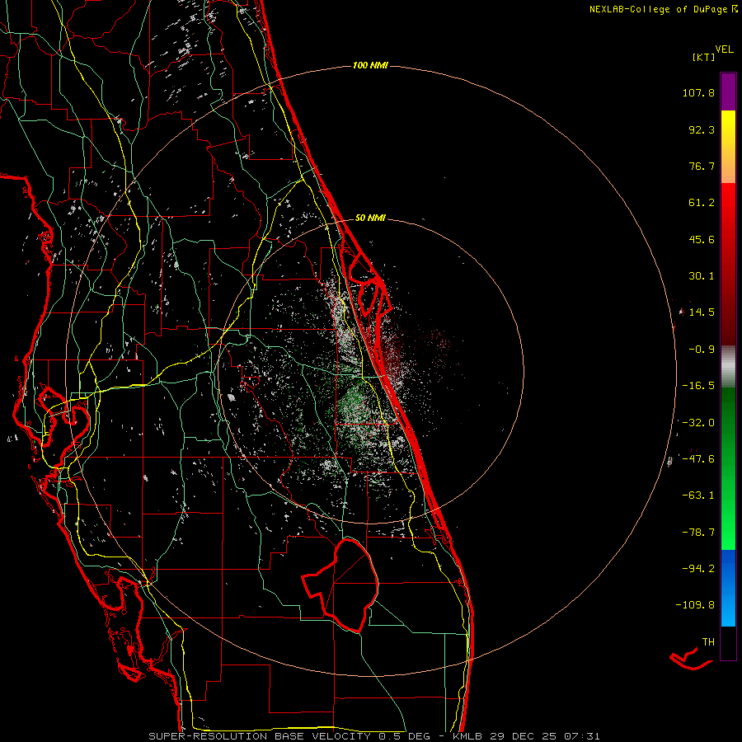Click the 92.3 legend value
Screen dimensions: 742x742
[x=702, y=129]
